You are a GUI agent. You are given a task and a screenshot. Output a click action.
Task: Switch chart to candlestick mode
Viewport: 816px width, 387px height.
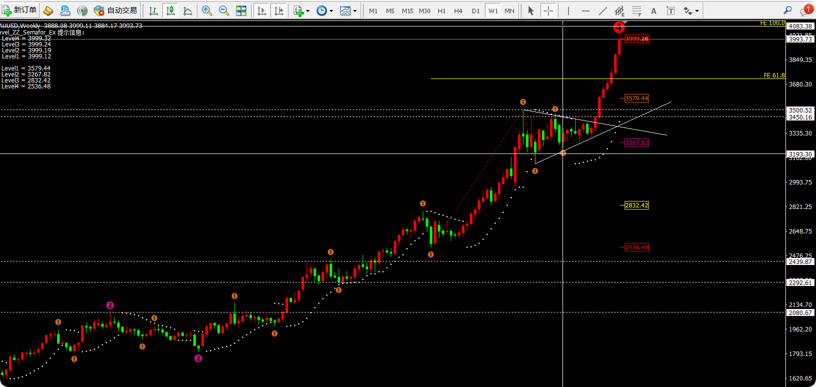(171, 10)
